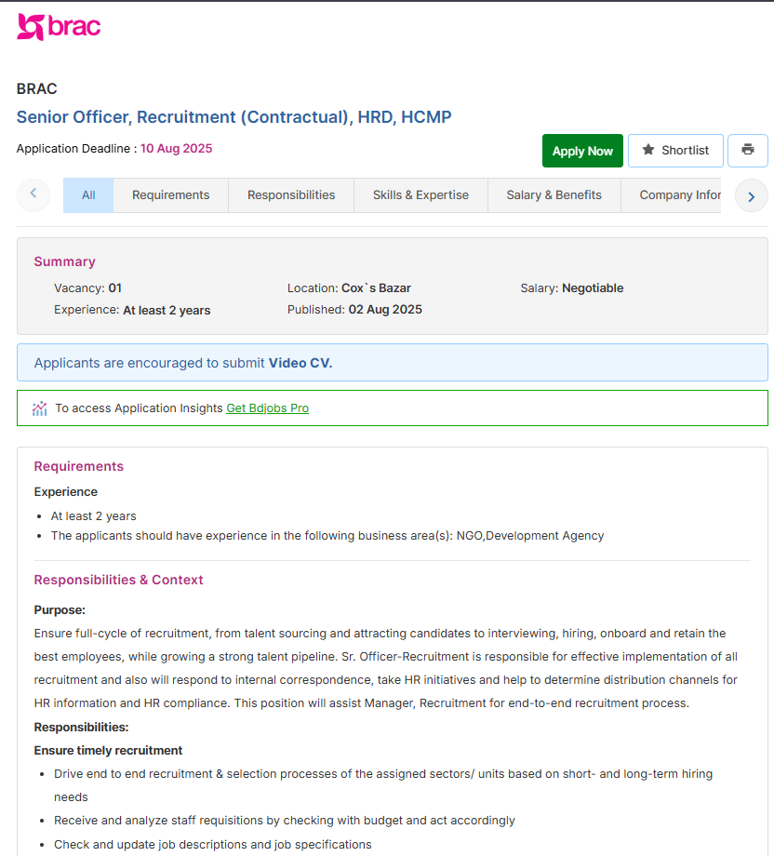
Task: Click the NGO,Development Agency bullet line
Action: [x=327, y=536]
